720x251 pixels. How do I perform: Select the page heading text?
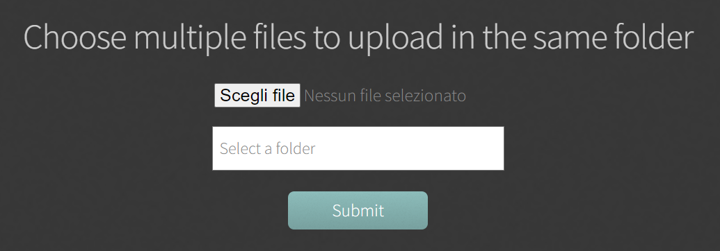[x=358, y=37]
